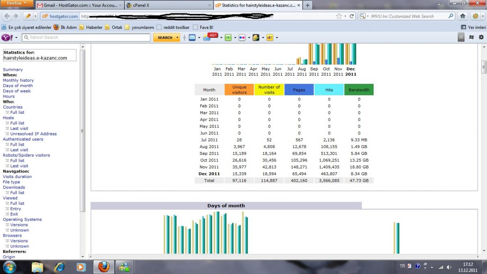487x274 pixels.
Task: Open Unresolved IP Address under Hosts
Action: pyautogui.click(x=34, y=134)
